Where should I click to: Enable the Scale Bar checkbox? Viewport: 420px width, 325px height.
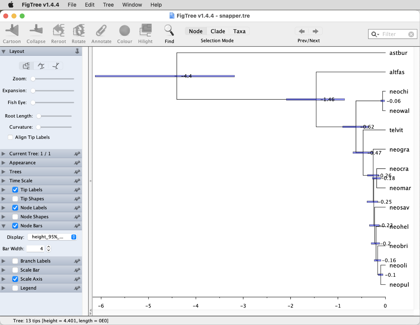click(x=15, y=270)
